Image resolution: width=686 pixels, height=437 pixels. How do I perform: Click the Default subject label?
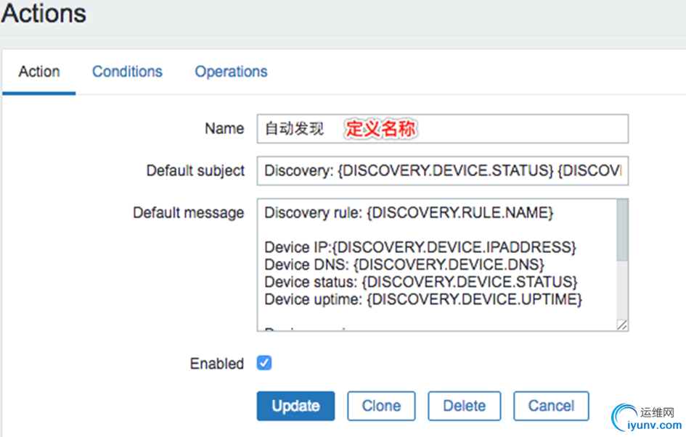tap(195, 171)
